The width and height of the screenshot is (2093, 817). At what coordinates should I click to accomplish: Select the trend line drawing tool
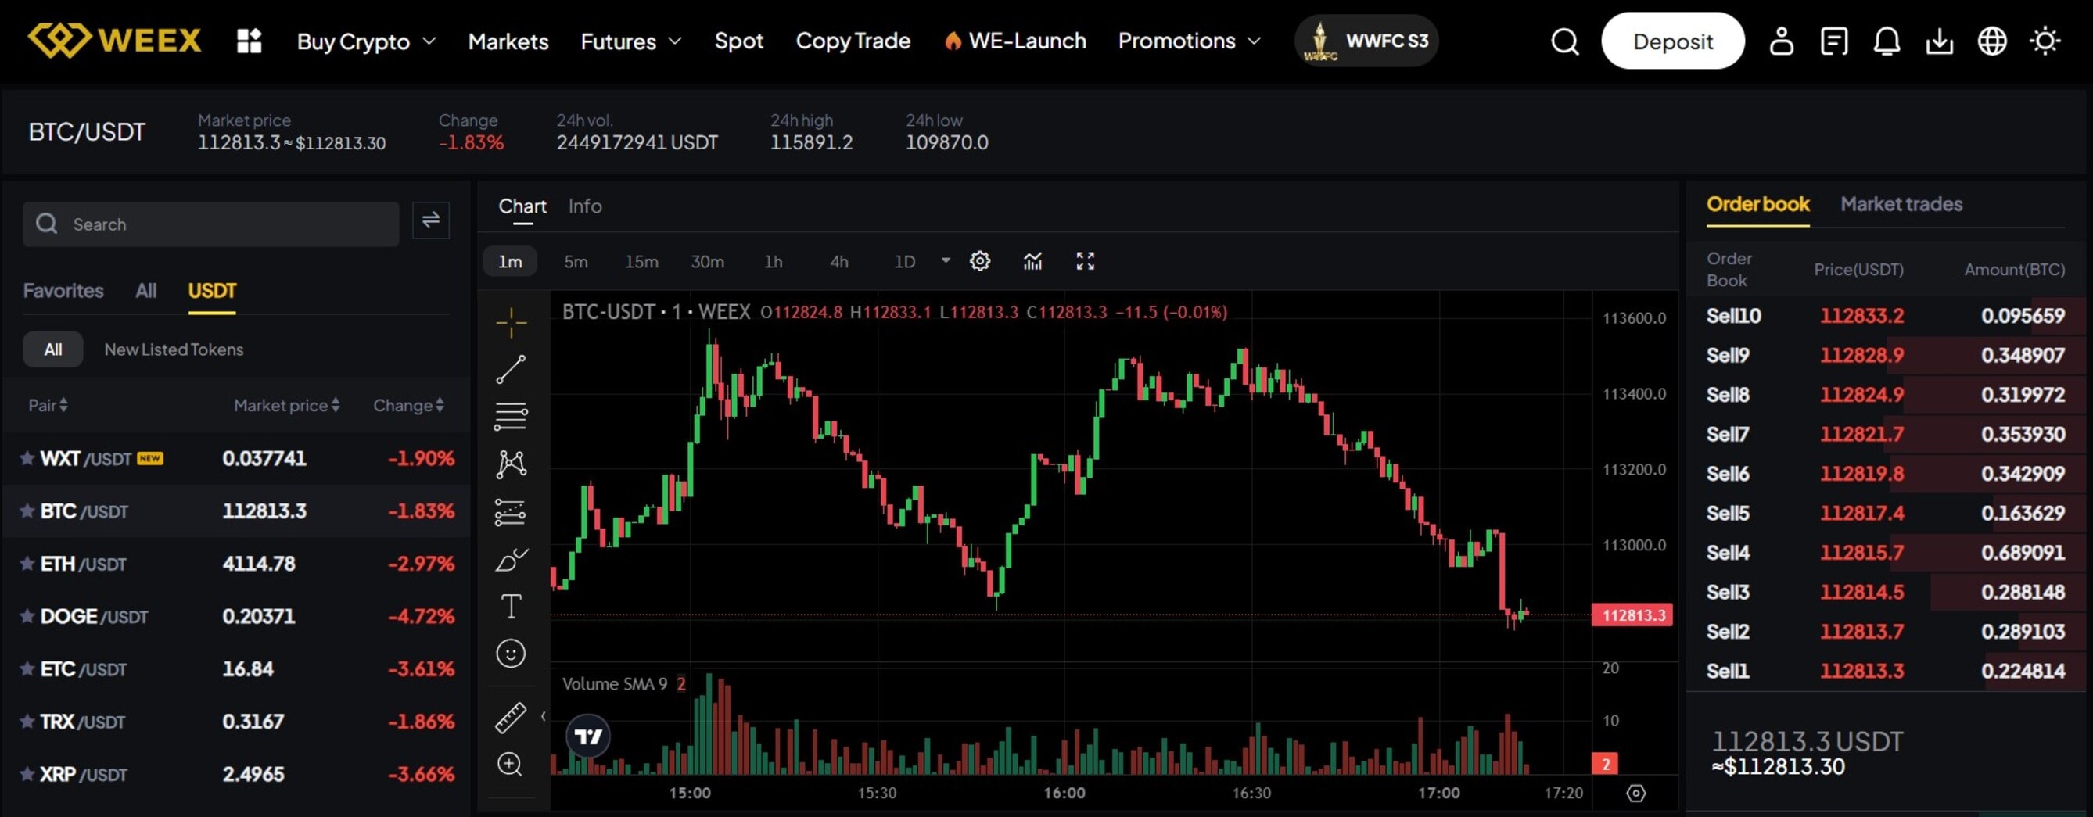(x=511, y=370)
